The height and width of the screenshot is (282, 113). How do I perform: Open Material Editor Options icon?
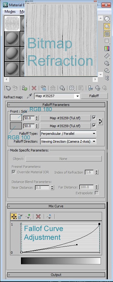(x=107, y=63)
